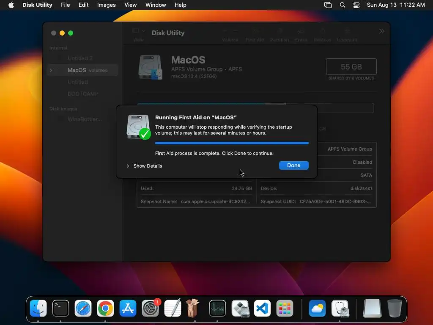Image resolution: width=433 pixels, height=325 pixels.
Task: Click the Used 34.75 GB value
Action: (x=241, y=188)
